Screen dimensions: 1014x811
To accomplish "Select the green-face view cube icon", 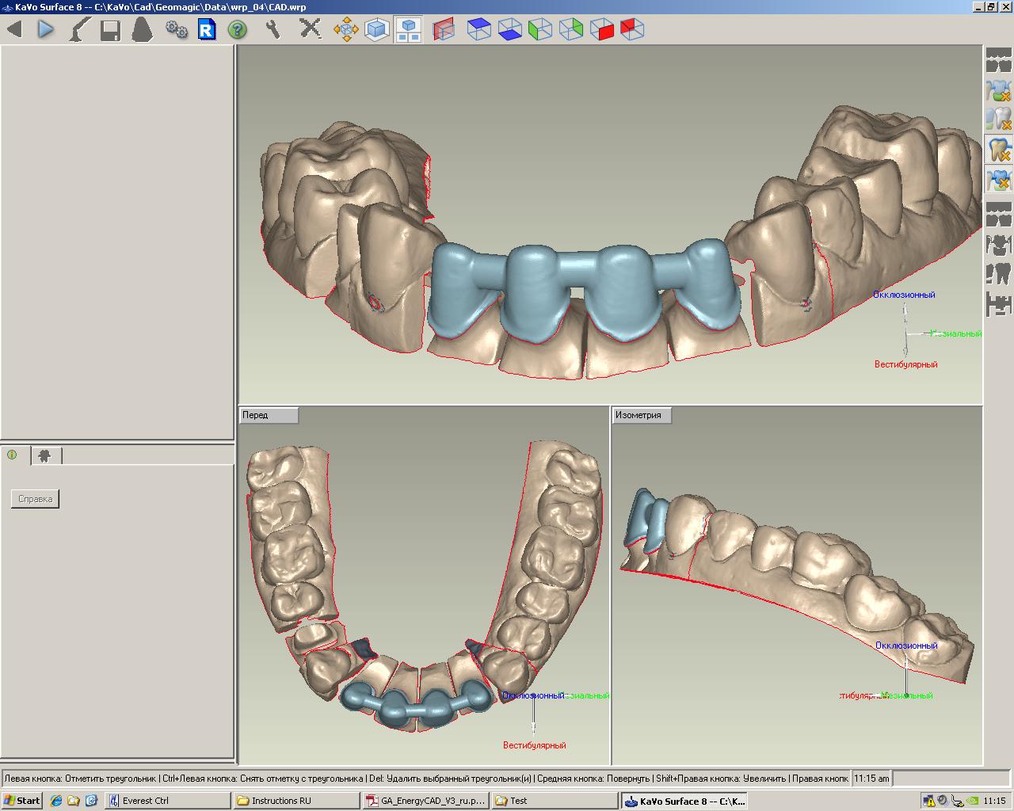I will (x=540, y=30).
